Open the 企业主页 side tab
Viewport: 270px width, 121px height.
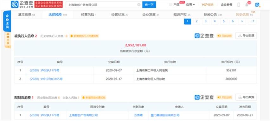(7, 21)
